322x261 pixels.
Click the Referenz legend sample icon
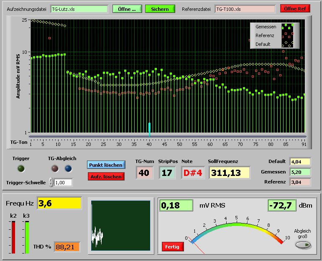pos(288,35)
